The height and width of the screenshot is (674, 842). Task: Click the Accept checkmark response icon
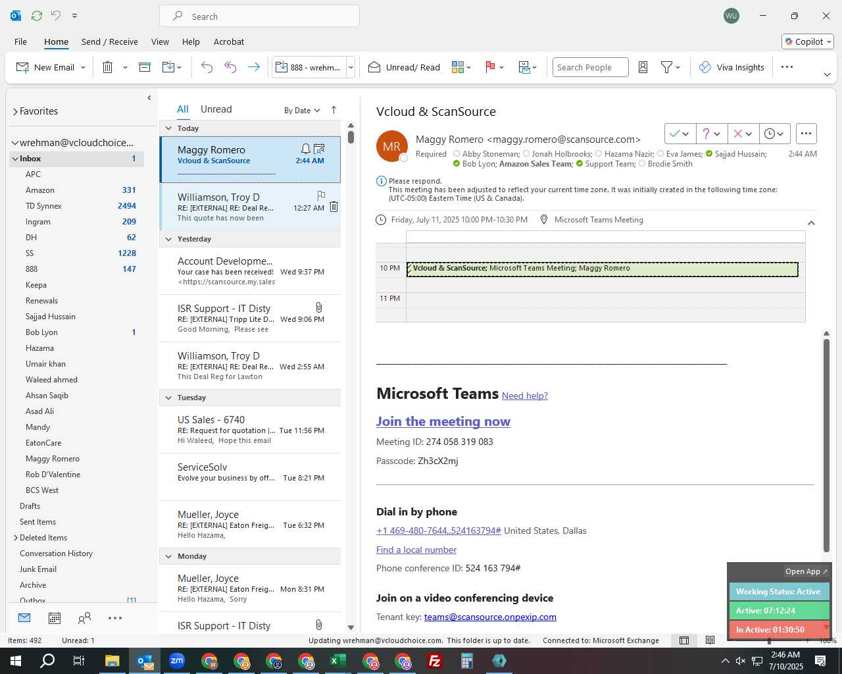click(674, 134)
